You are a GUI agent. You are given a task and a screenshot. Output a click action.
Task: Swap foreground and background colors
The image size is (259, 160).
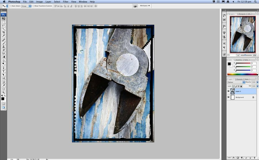5,95
